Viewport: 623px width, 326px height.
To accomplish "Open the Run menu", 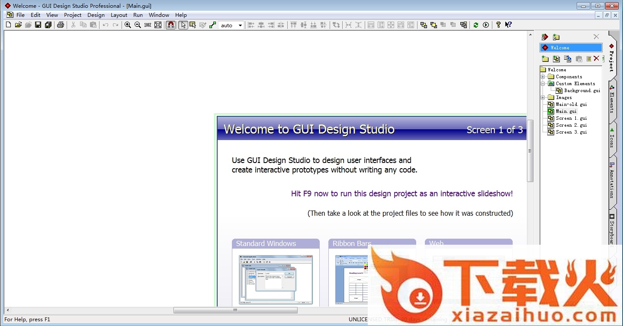I will [138, 15].
